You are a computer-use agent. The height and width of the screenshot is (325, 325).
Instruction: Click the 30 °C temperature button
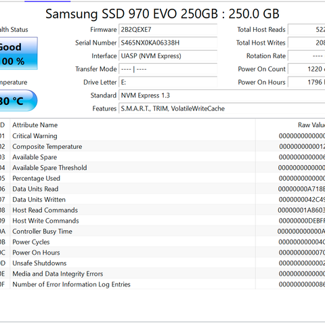point(18,101)
